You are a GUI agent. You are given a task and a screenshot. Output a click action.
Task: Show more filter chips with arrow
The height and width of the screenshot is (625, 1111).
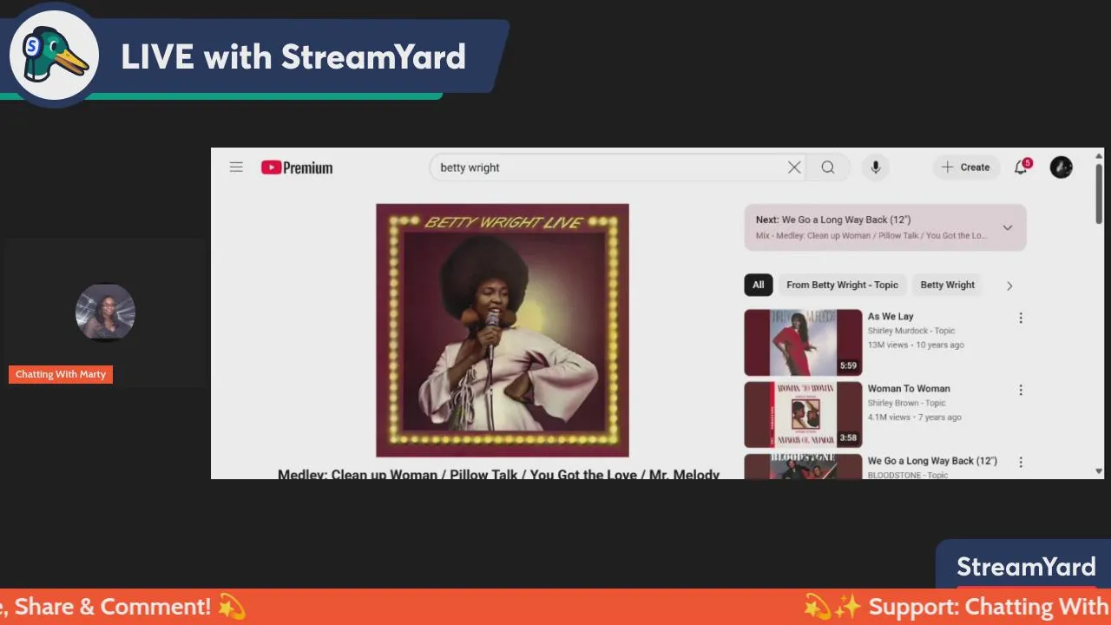coord(1009,286)
